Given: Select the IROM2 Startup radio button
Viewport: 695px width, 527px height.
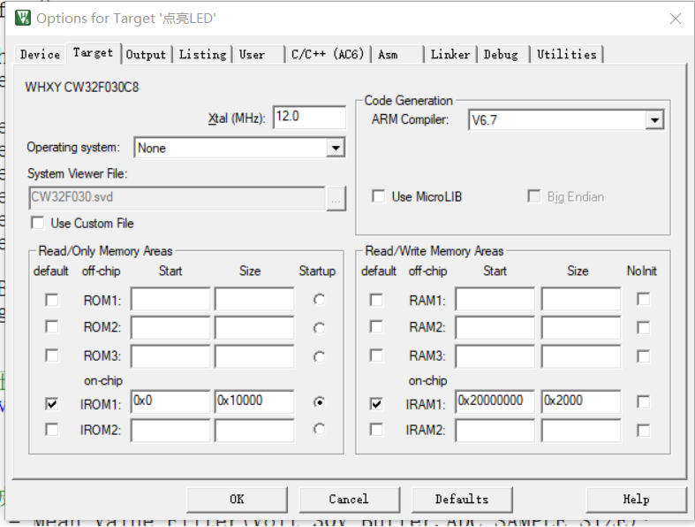Looking at the screenshot, I should (x=319, y=429).
